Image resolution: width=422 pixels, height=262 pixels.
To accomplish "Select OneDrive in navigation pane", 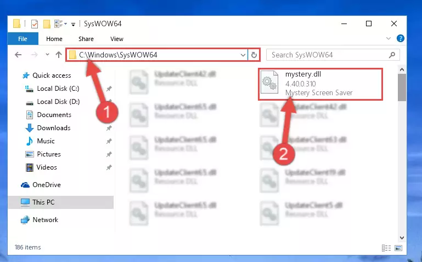I will pyautogui.click(x=47, y=185).
